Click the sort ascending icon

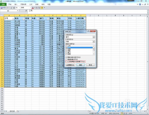tap(37, 8)
